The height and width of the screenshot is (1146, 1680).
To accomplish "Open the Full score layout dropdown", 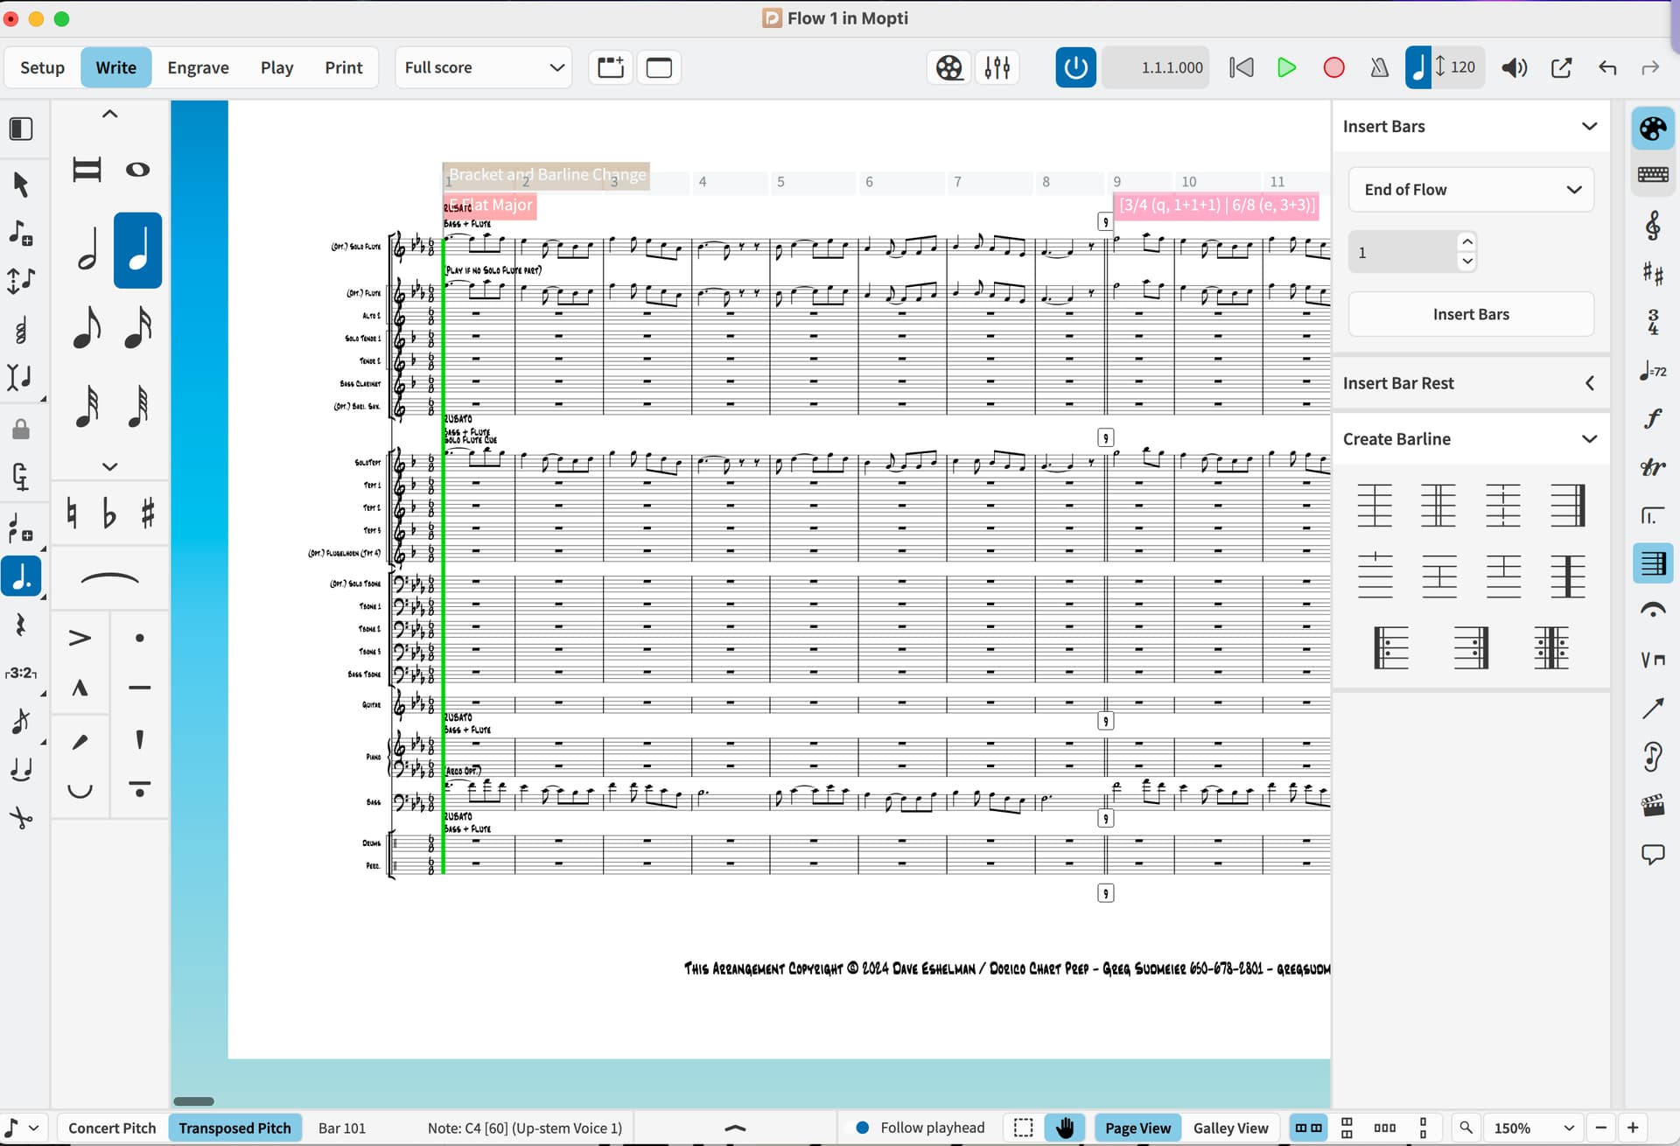I will click(484, 67).
